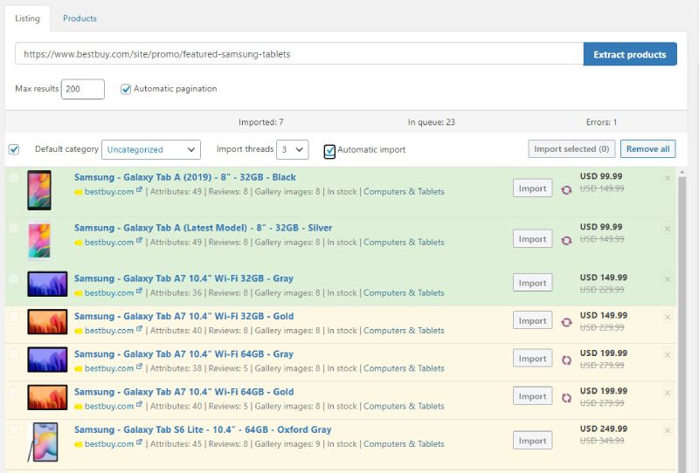Viewport: 699px width, 473px height.
Task: Remove Galaxy Tab A (2019) Black row with X
Action: point(668,179)
